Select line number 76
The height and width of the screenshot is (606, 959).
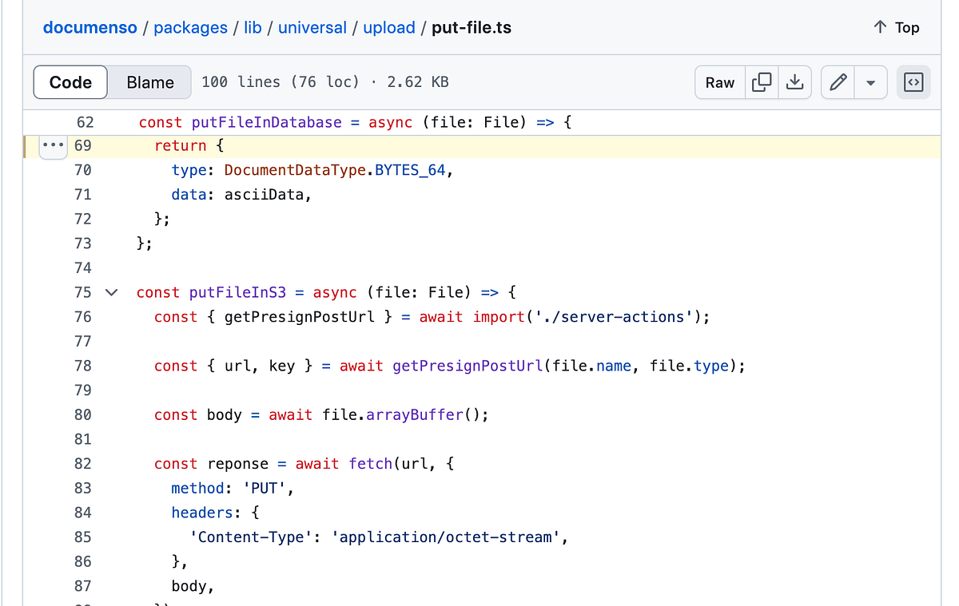[x=83, y=317]
